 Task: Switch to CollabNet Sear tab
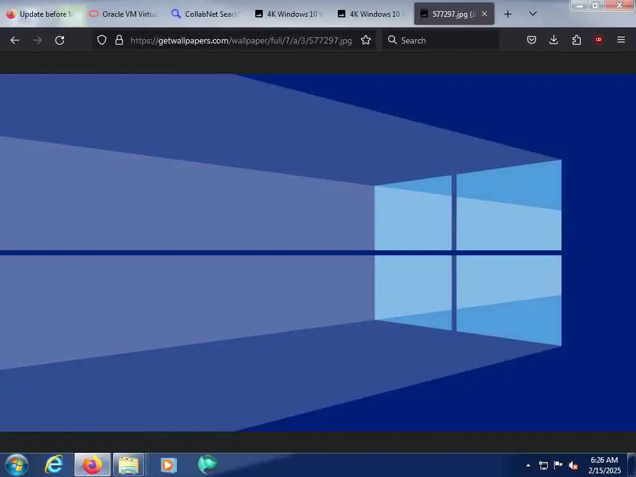coord(207,14)
